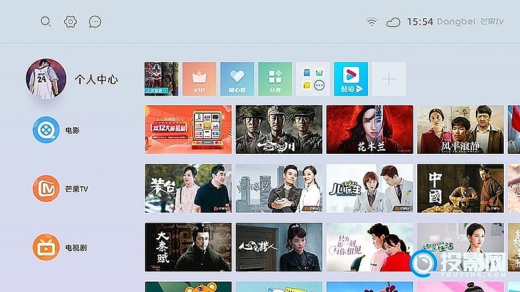This screenshot has width=520, height=292.
Task: Go to 个人中心 personal center
Action: click(96, 79)
